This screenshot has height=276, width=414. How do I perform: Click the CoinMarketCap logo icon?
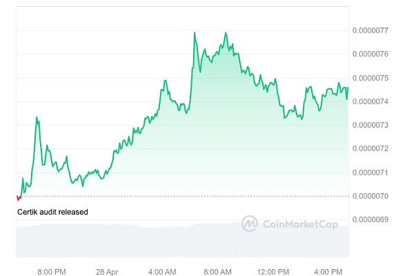pyautogui.click(x=250, y=224)
